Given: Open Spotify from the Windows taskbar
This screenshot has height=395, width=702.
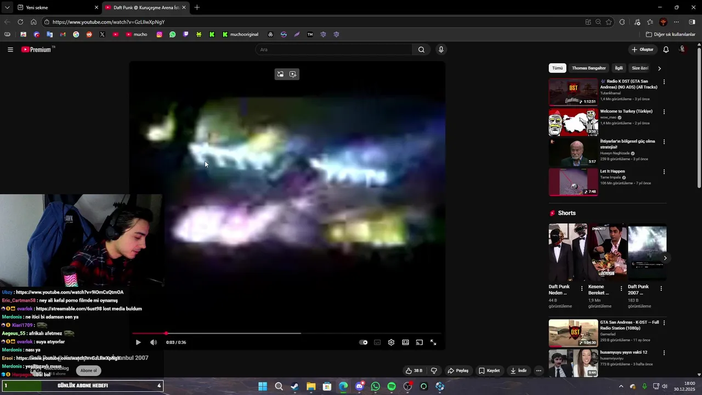Looking at the screenshot, I should [392, 386].
